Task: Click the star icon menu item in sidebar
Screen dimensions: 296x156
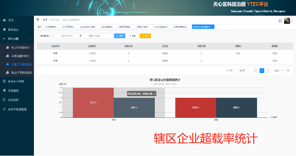Action: (4, 29)
